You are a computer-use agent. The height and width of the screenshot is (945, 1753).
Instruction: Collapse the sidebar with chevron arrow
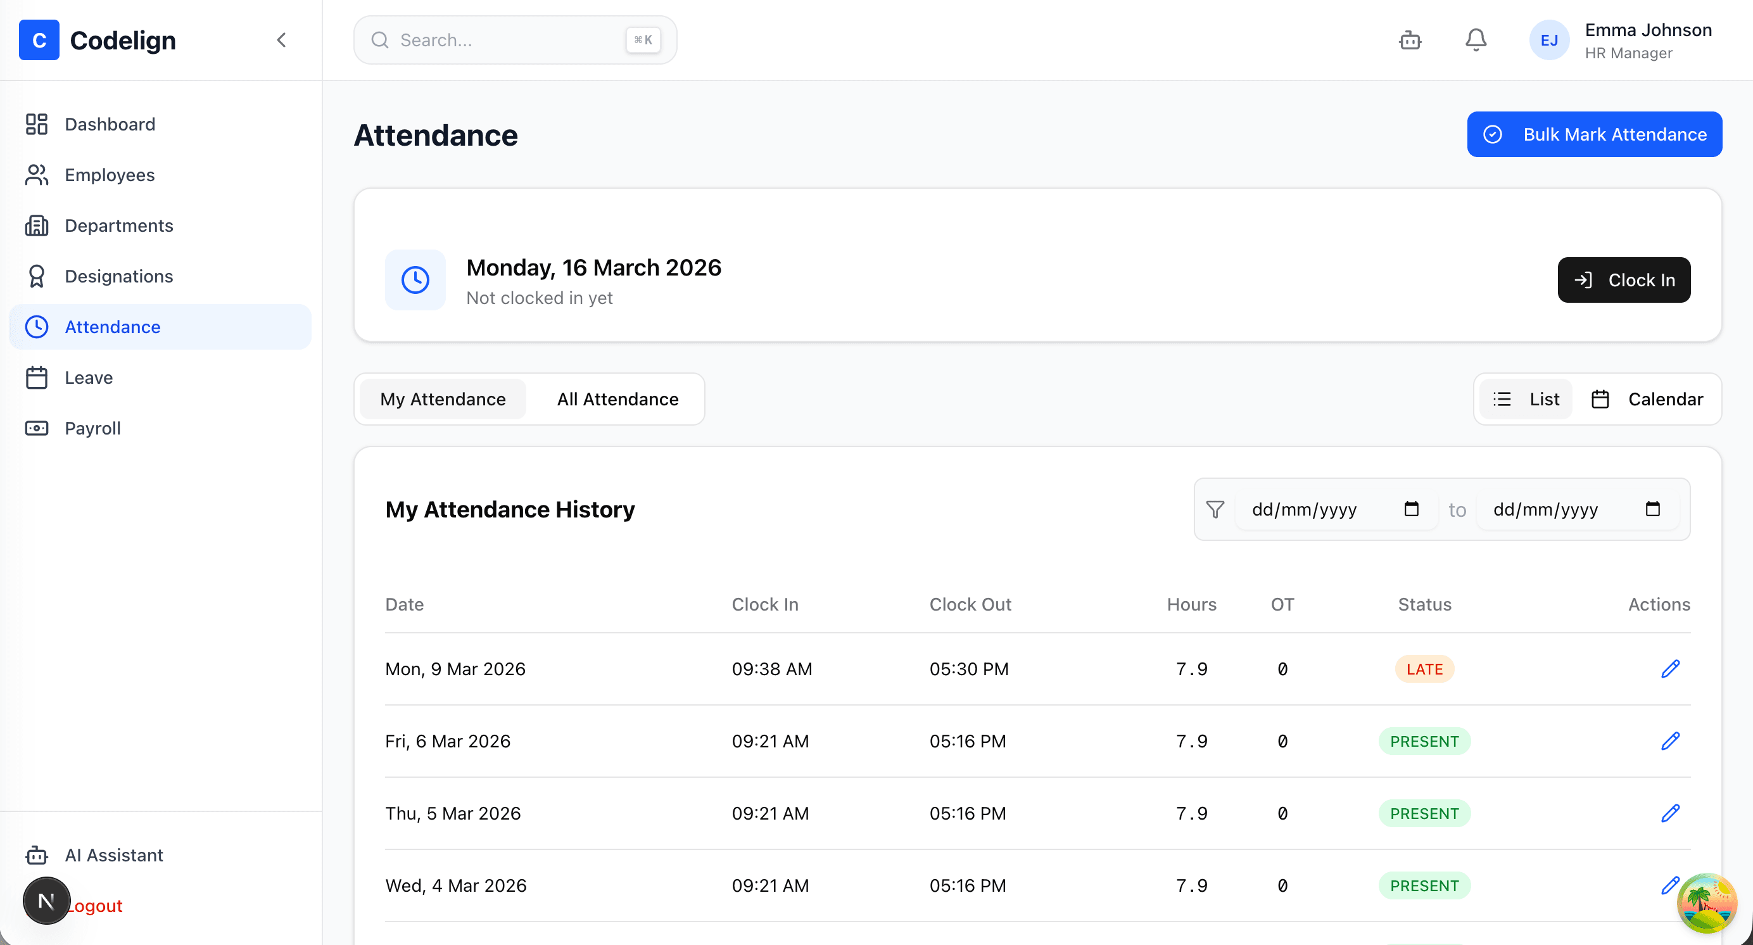pyautogui.click(x=281, y=40)
